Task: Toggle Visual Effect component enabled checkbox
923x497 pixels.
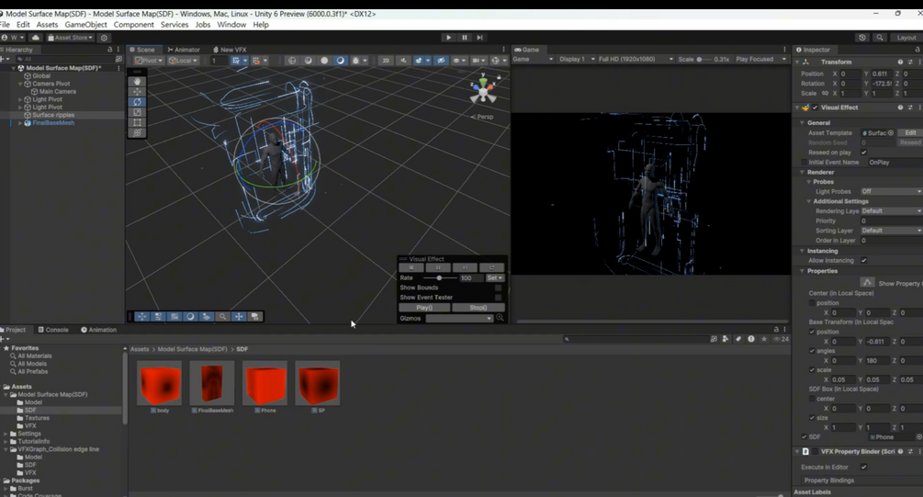Action: point(816,107)
